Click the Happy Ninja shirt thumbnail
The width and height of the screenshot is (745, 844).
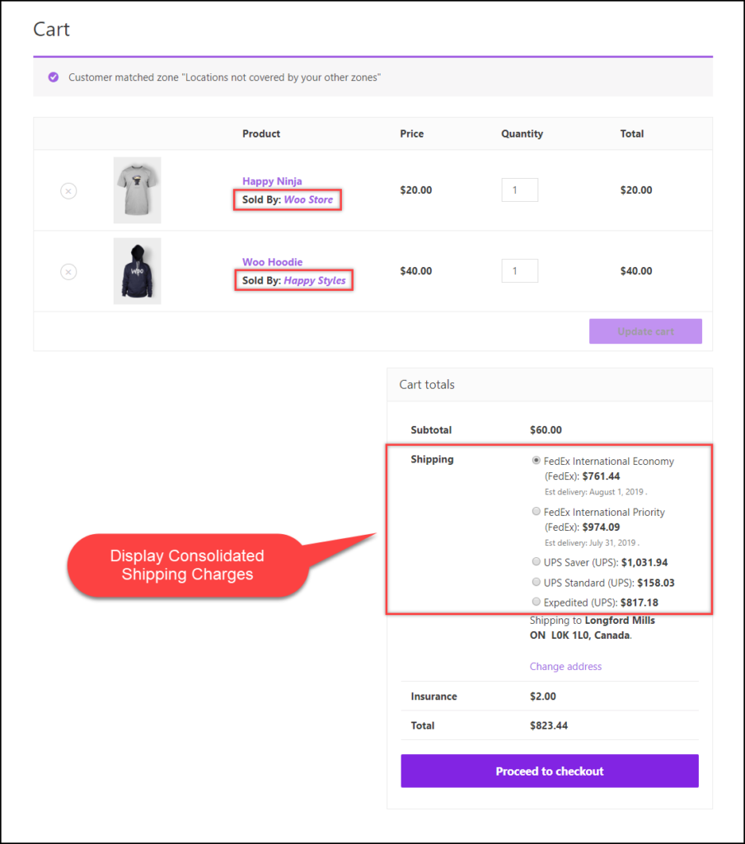pyautogui.click(x=137, y=190)
